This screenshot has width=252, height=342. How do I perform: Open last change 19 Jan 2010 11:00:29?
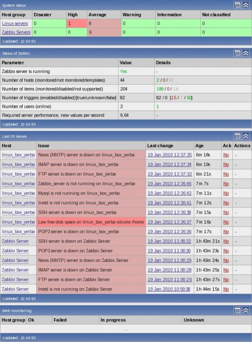pos(170,261)
